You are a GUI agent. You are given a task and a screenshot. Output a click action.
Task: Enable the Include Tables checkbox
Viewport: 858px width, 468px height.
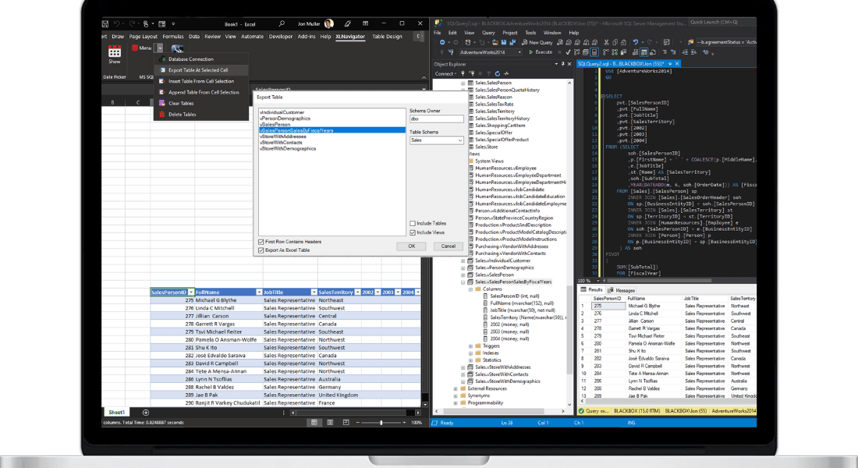(x=411, y=224)
